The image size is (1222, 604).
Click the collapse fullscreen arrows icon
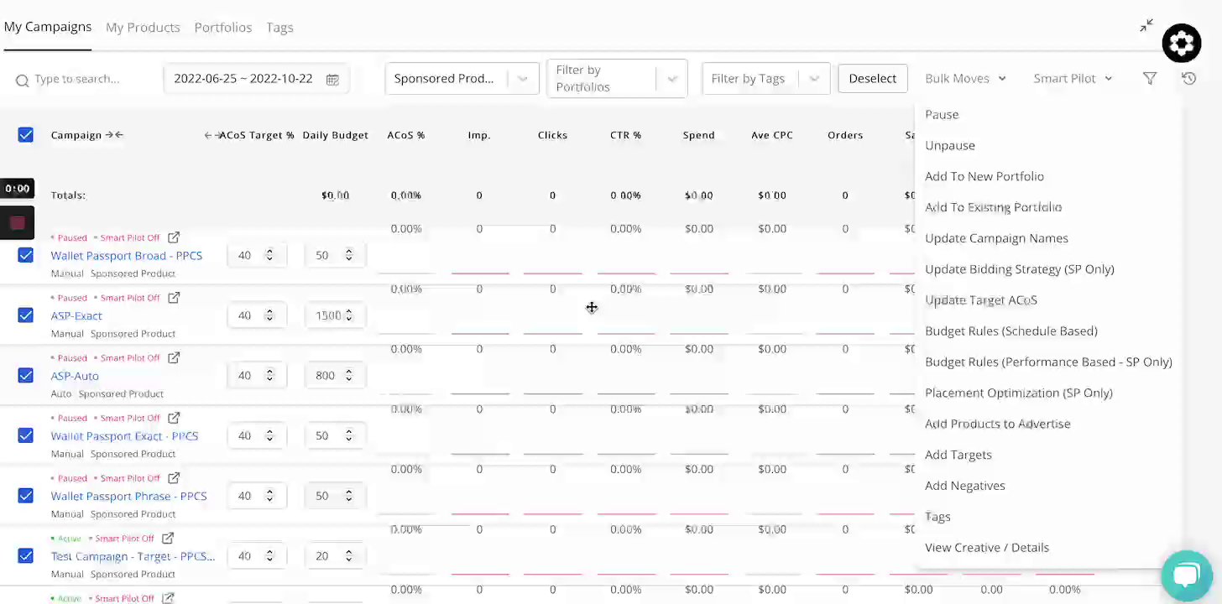(x=1146, y=26)
